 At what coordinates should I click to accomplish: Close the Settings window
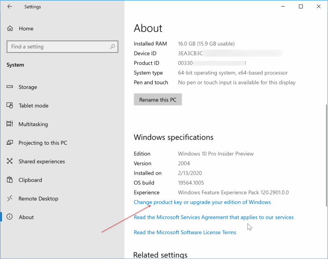(x=318, y=7)
